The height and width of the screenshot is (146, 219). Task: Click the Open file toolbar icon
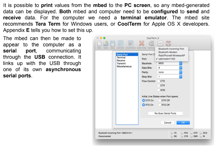coord(106,43)
